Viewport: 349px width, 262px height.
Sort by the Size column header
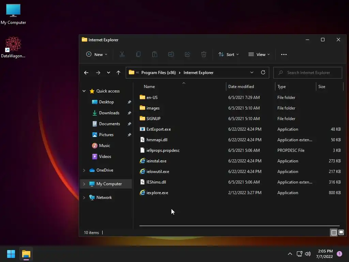click(x=322, y=86)
